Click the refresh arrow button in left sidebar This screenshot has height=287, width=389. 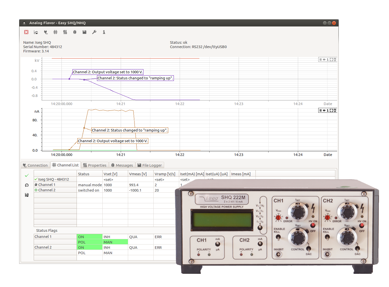click(27, 185)
